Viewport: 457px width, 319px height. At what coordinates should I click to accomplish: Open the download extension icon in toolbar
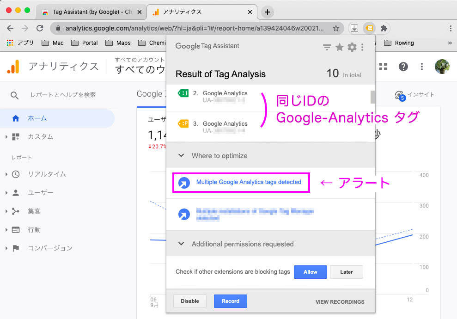click(x=354, y=28)
